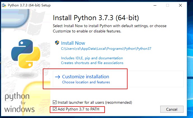Image resolution: width=193 pixels, height=118 pixels.
Task: Click 'Choose location and features' subtitle
Action: 86,82
